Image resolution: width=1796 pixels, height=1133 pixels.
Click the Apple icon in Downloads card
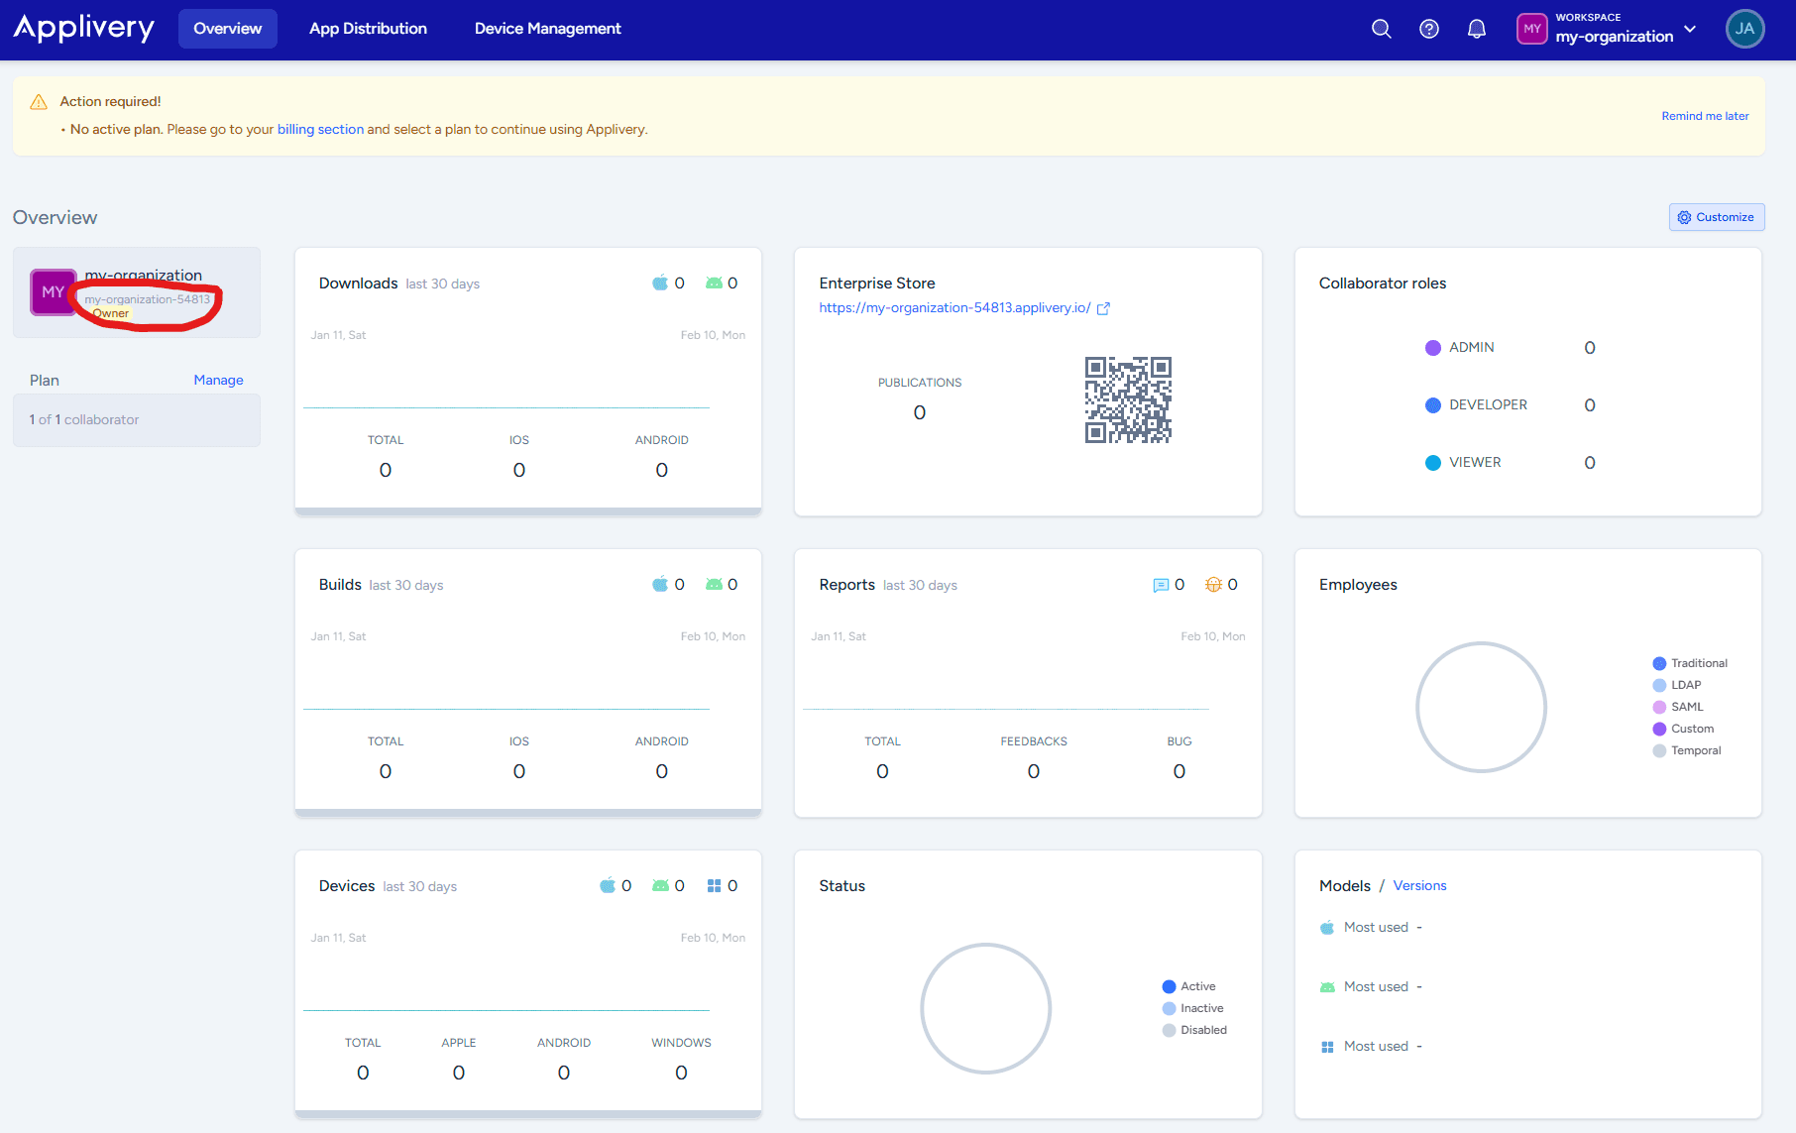pyautogui.click(x=660, y=283)
